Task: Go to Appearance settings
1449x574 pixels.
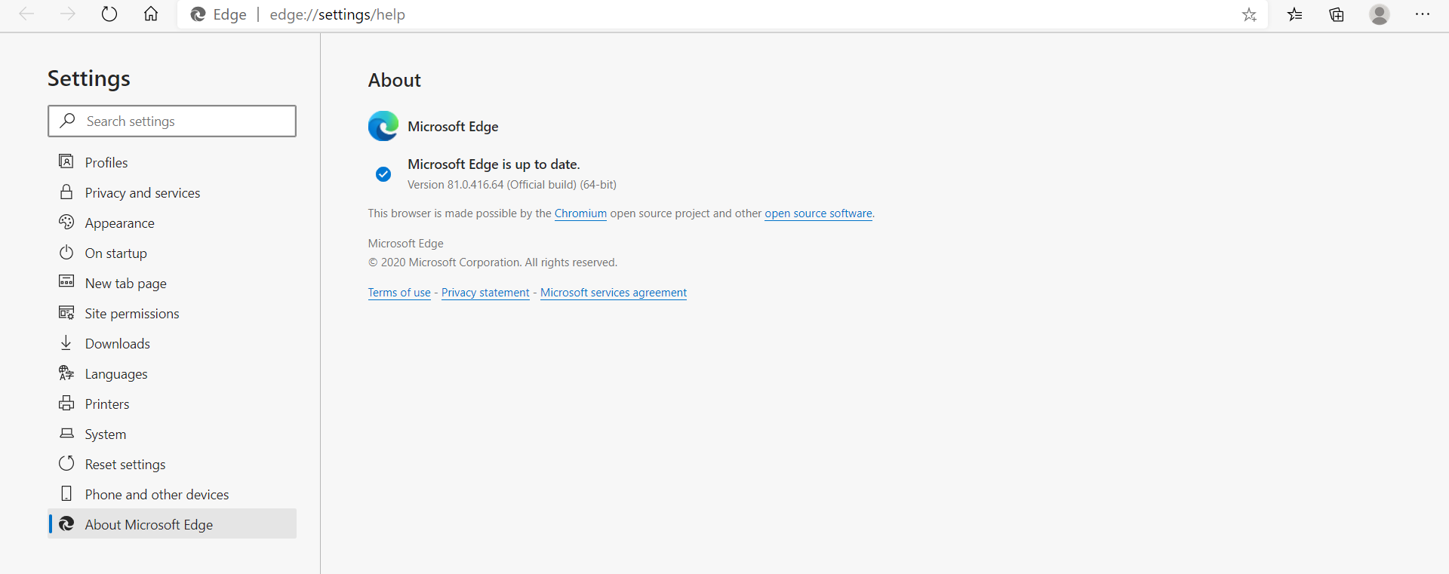Action: [172, 223]
